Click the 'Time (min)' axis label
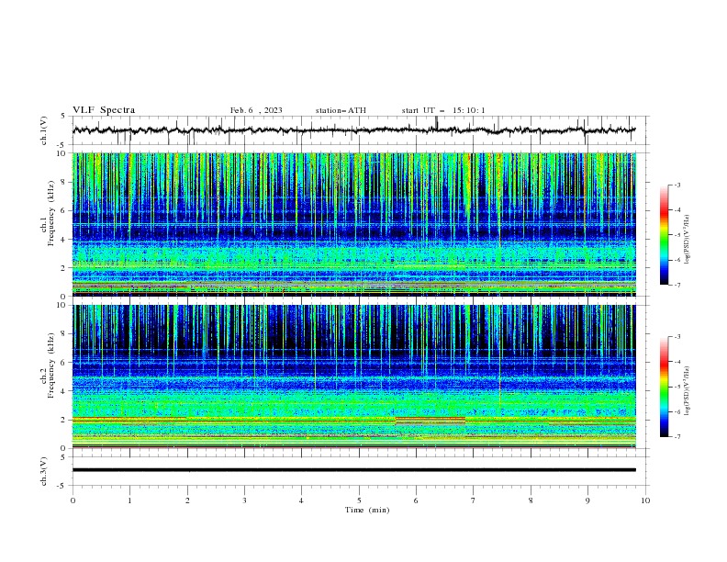 [x=367, y=510]
